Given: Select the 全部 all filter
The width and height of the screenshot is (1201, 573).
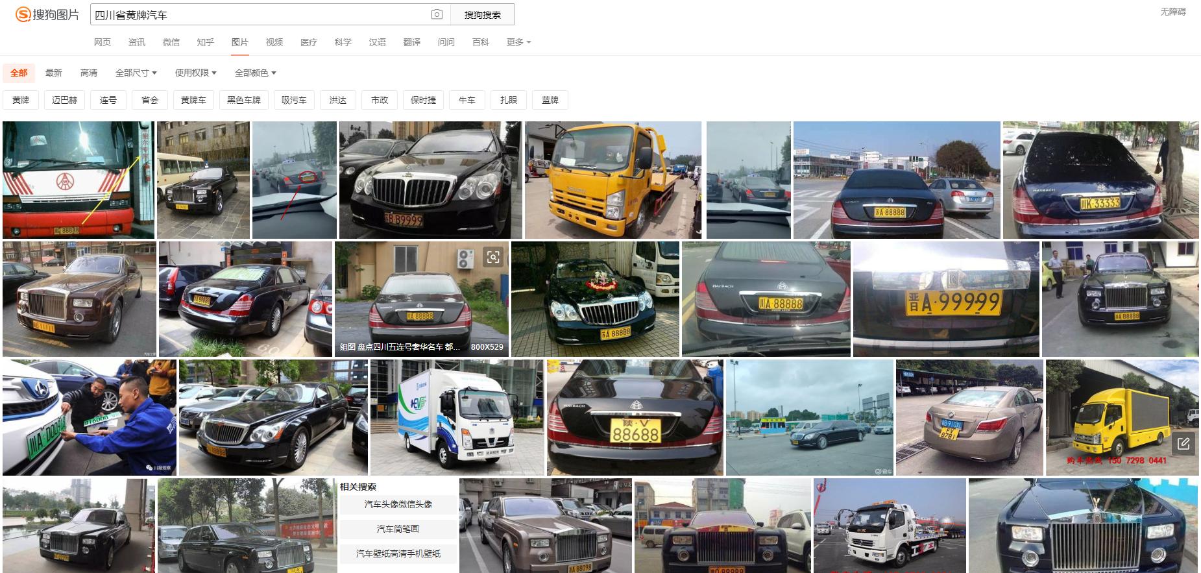Looking at the screenshot, I should click(x=19, y=73).
